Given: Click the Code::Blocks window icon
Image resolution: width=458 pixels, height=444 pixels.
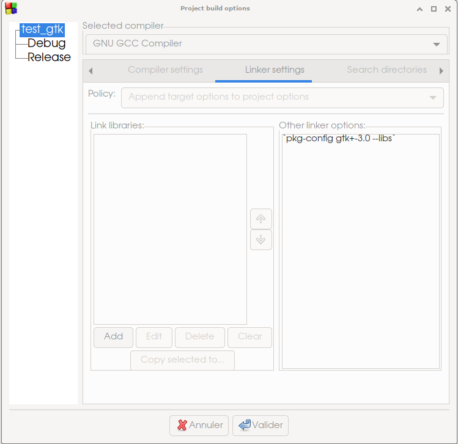Looking at the screenshot, I should click(x=11, y=8).
